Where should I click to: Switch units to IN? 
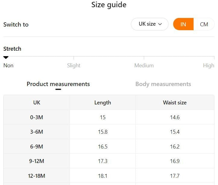pyautogui.click(x=183, y=24)
